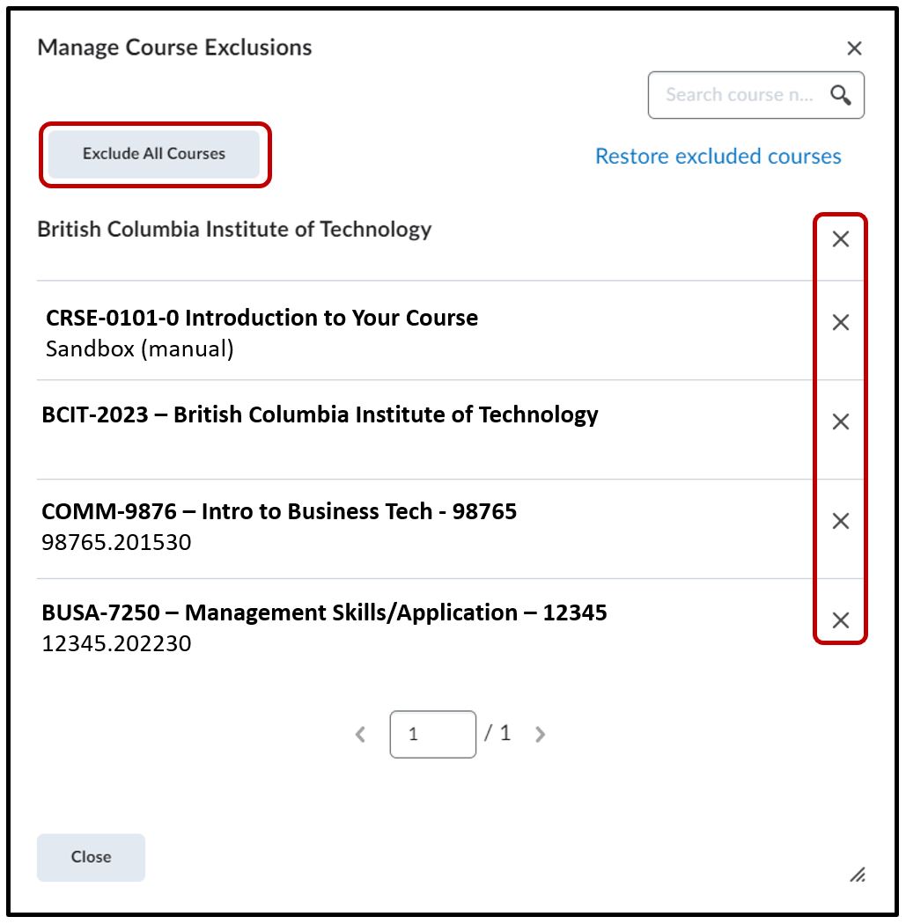Select the BCIT-2023 course title
The image size is (906, 924).
320,414
